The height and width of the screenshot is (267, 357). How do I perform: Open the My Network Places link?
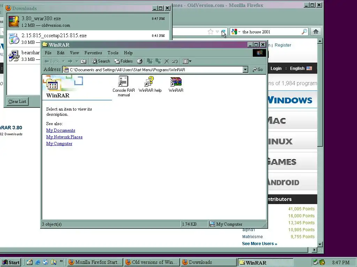64,137
